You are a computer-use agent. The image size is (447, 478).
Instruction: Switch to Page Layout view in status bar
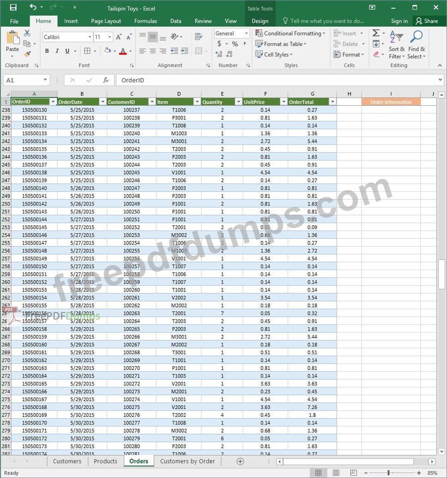(336, 473)
